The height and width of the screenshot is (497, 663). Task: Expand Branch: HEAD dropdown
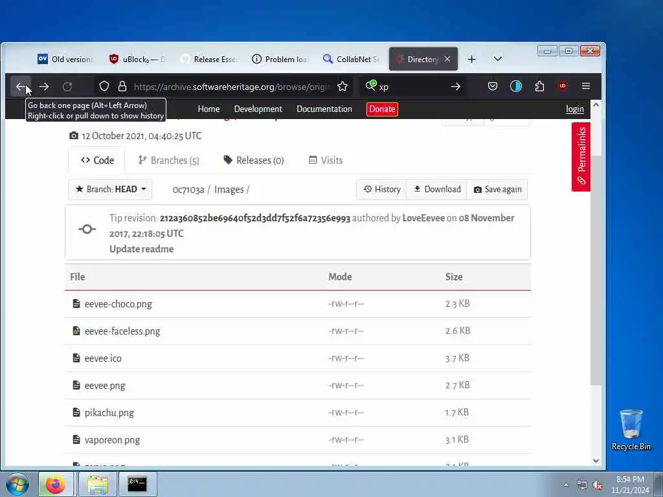pyautogui.click(x=110, y=190)
